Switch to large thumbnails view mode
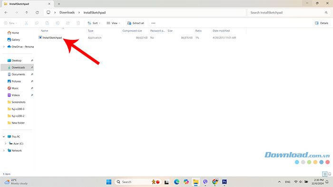 click(x=330, y=174)
